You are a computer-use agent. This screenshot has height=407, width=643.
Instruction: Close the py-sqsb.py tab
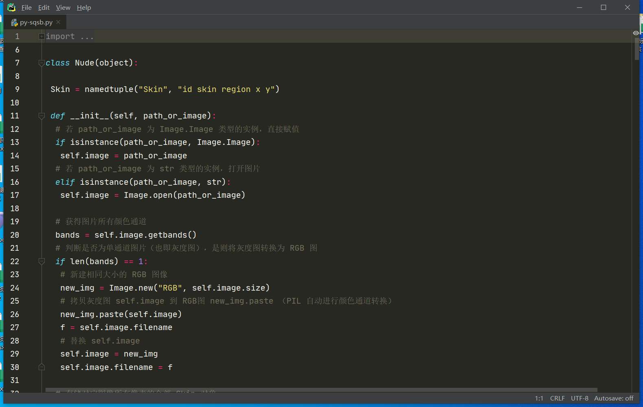58,22
